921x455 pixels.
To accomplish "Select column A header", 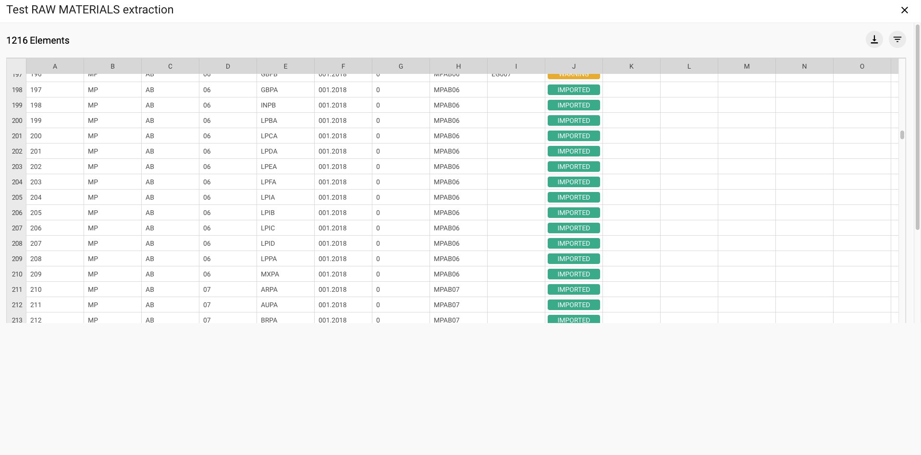I will point(55,66).
